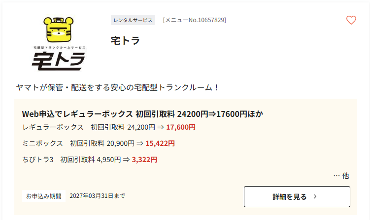The width and height of the screenshot is (370, 220).
Task: Select the ちびトラ3 初回引取料 4,950円 line
Action: pyautogui.click(x=90, y=160)
